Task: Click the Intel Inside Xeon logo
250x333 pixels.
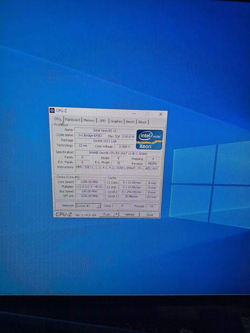Action: (x=150, y=139)
